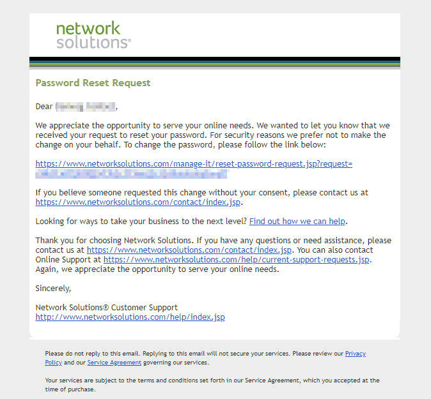Open the contact link after 'without your consent'

pyautogui.click(x=139, y=202)
